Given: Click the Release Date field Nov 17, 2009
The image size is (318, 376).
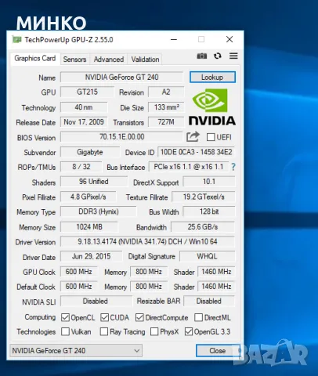Looking at the screenshot, I should (x=84, y=122).
